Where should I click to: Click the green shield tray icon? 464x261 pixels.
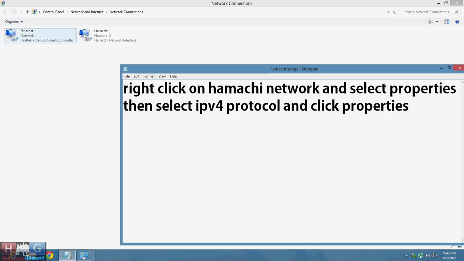(x=414, y=256)
